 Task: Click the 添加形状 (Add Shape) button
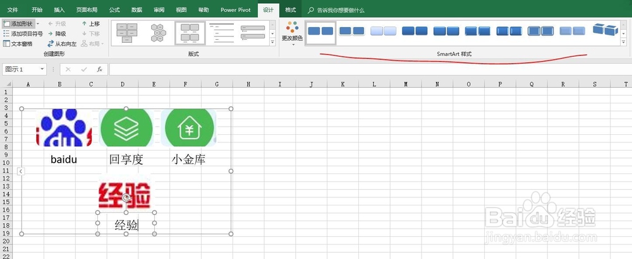click(18, 24)
